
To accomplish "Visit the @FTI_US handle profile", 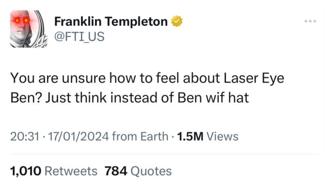I will click(79, 37).
